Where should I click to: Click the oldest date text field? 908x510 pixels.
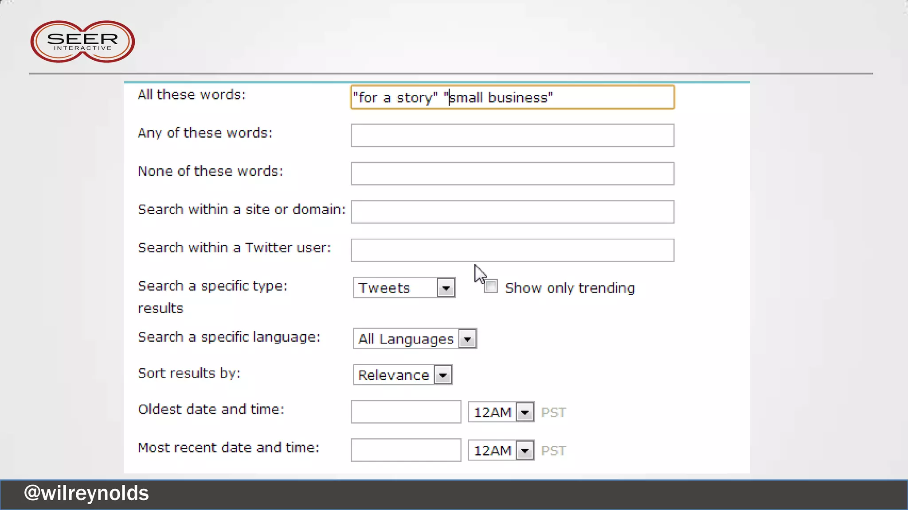pyautogui.click(x=406, y=412)
